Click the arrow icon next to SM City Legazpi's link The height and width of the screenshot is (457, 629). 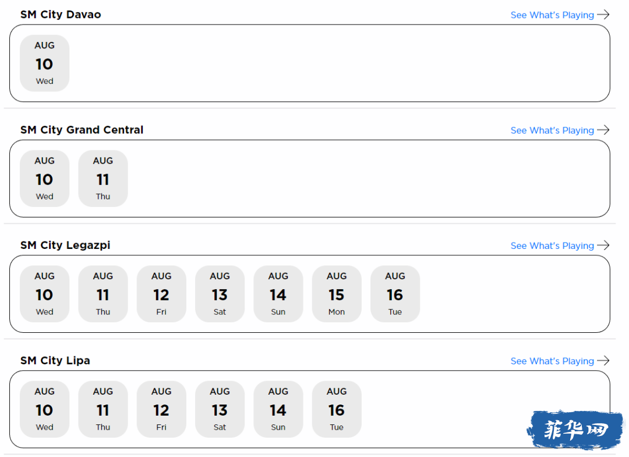[x=603, y=245]
